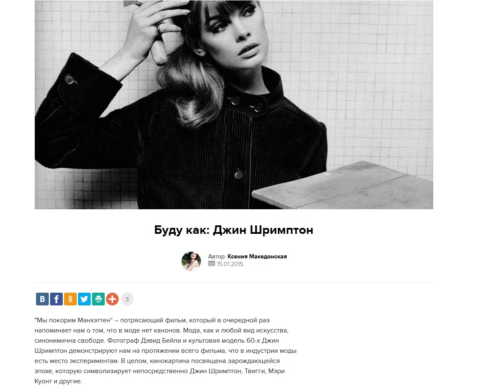Open more sharing options with plus icon
This screenshot has height=388, width=496.
pos(112,299)
